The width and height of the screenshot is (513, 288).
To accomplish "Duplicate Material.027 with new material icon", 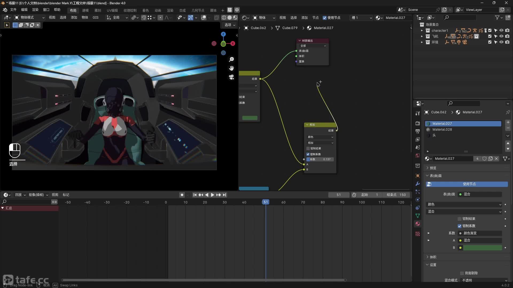I will [x=491, y=159].
